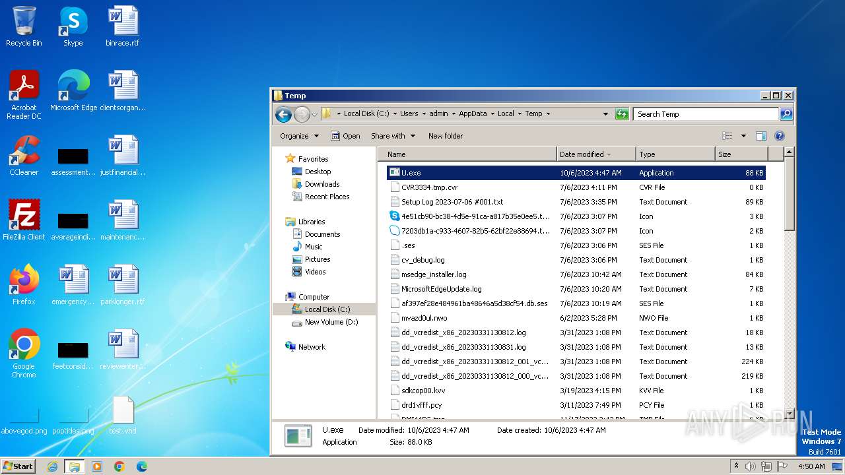Open the Share with dropdown

click(393, 136)
